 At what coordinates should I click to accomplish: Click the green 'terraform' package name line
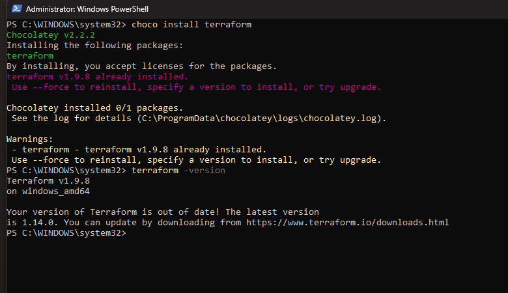tap(30, 56)
